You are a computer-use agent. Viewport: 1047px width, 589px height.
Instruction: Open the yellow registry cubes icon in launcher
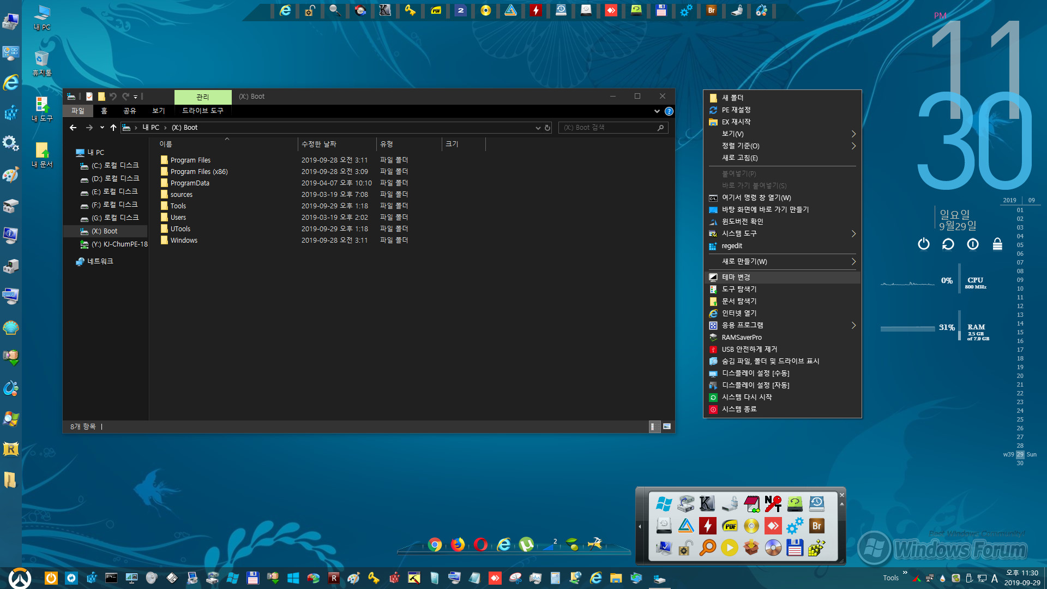(x=816, y=547)
